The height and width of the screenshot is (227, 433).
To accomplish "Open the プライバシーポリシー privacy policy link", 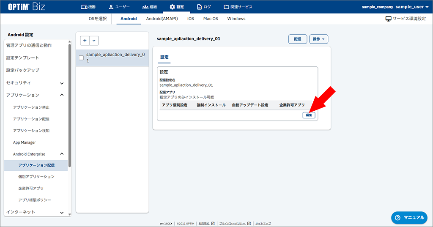I will point(232,224).
